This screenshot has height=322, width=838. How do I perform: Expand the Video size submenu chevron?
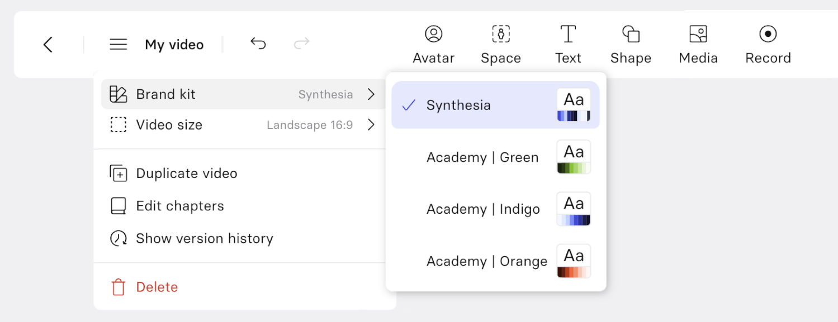[371, 125]
